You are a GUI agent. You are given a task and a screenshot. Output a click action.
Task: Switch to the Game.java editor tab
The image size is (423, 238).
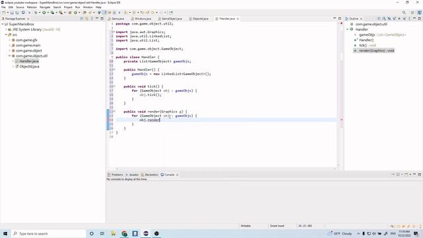(116, 19)
